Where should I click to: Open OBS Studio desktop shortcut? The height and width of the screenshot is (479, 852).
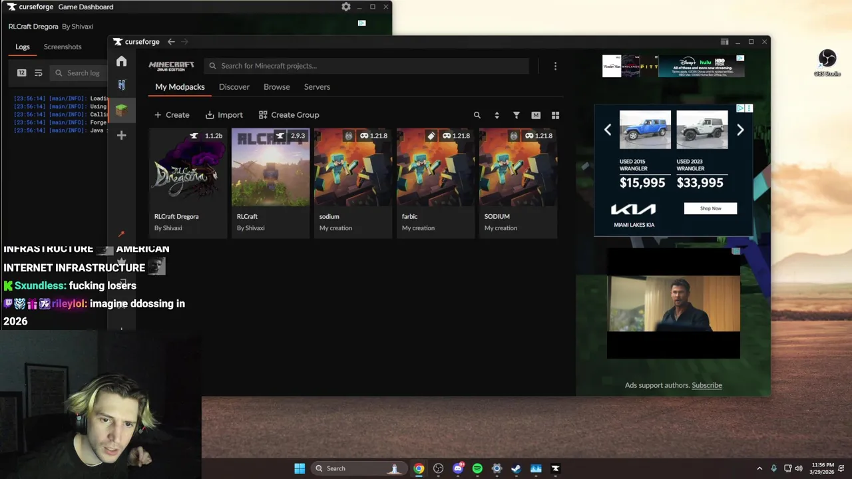tap(827, 63)
